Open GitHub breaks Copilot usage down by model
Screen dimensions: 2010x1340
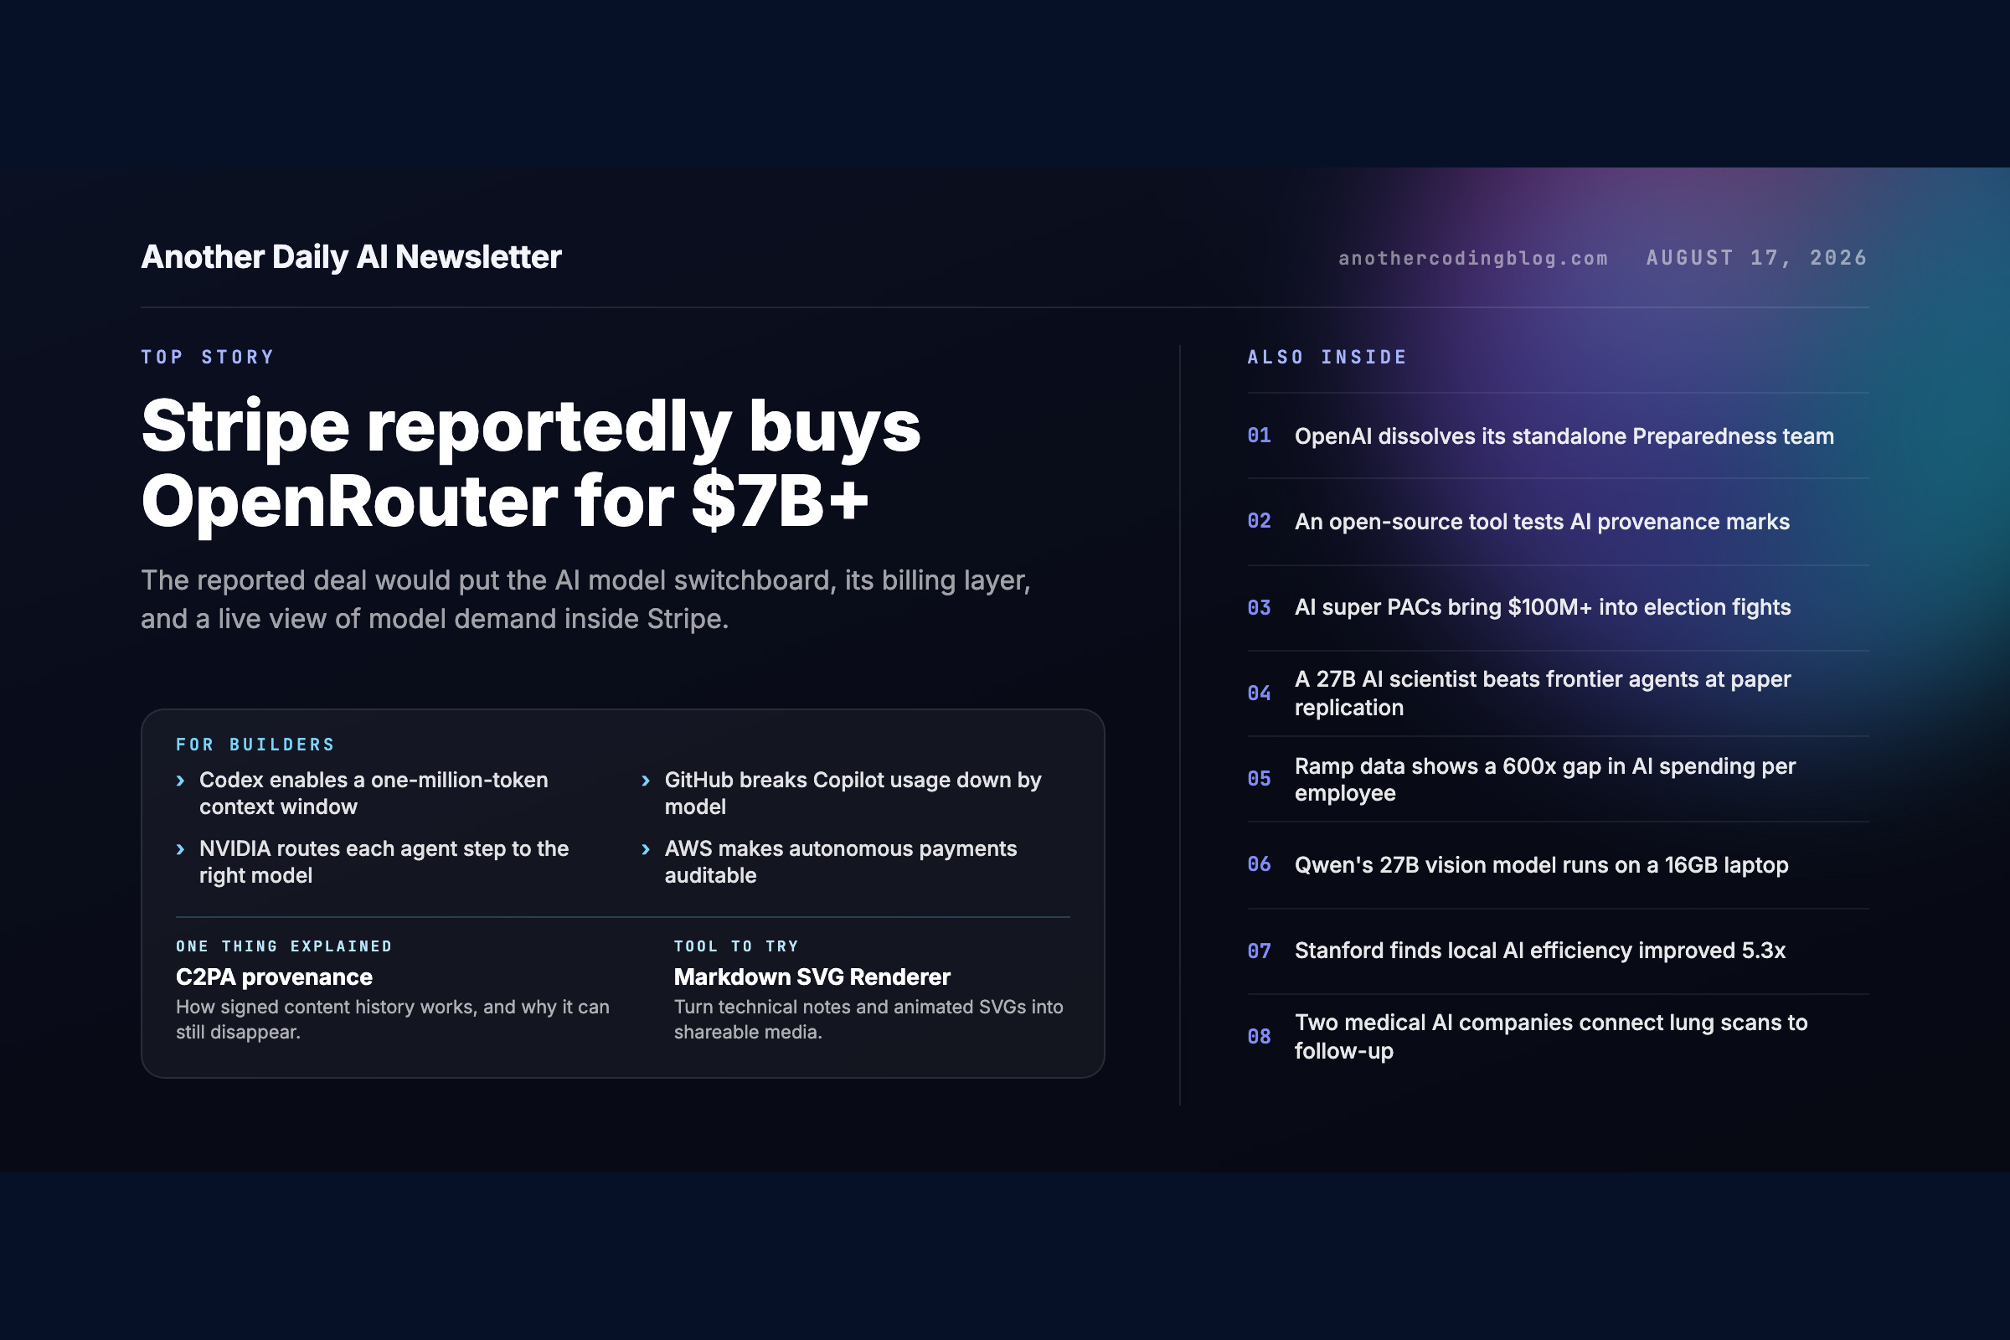(x=853, y=793)
